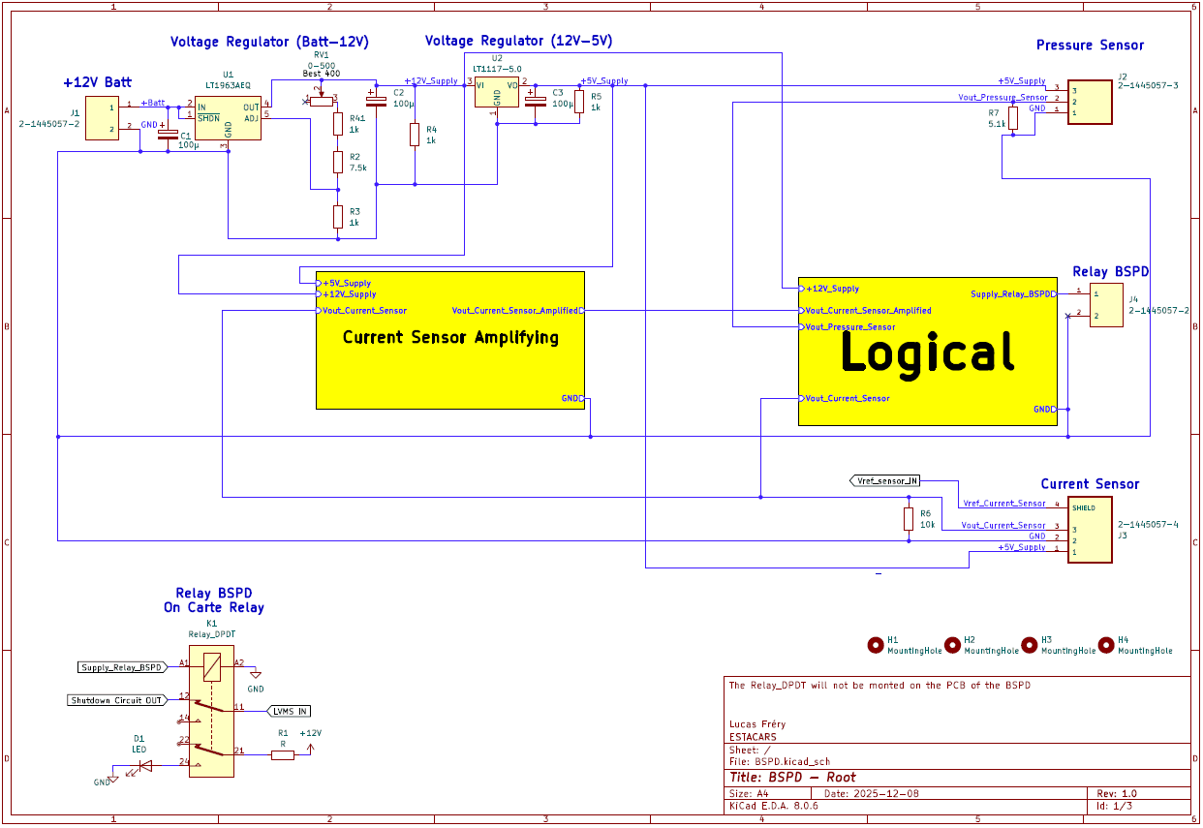Select Vout_Current_Sensor_Amplified pin on Logical sheet
The image size is (1203, 828).
865,311
